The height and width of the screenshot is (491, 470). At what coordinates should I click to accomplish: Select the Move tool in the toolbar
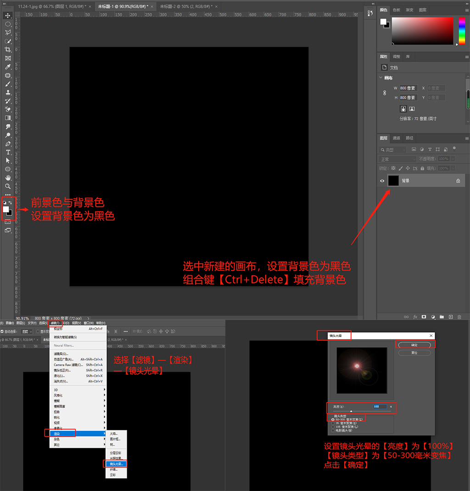(8, 15)
